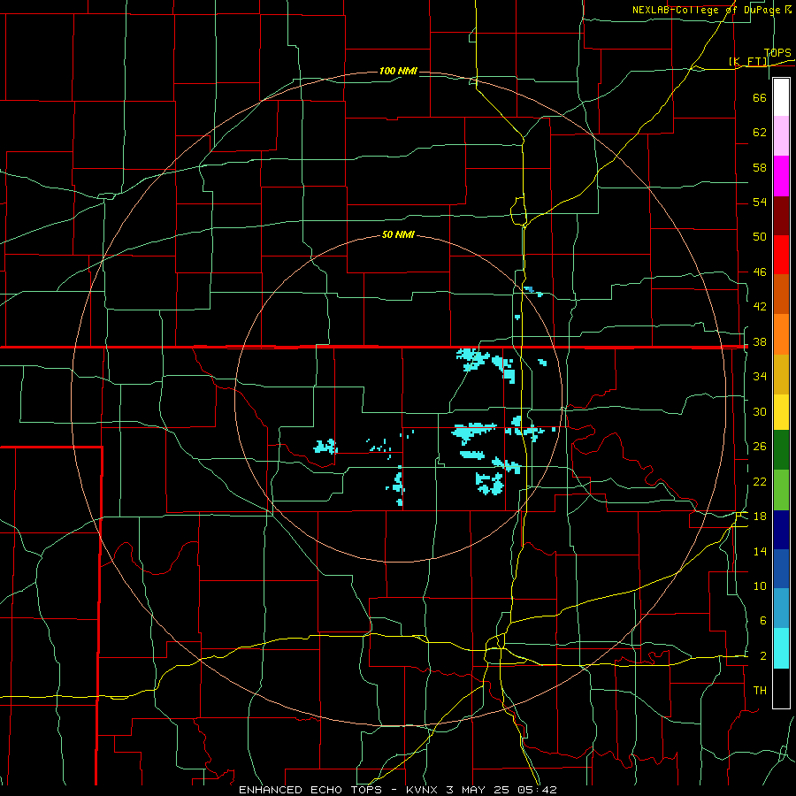Click the light pink legend swatch
Image resolution: width=796 pixels, height=796 pixels.
pyautogui.click(x=781, y=136)
